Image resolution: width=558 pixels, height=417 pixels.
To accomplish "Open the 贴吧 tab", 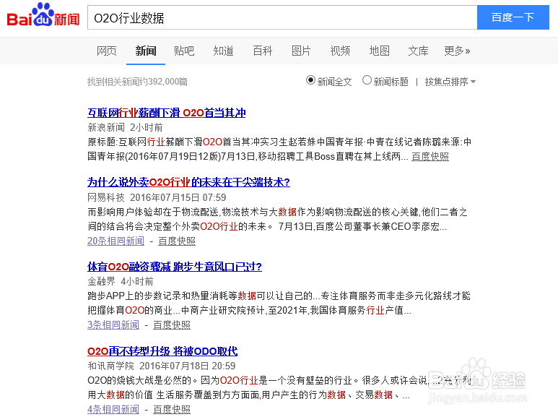I will [x=184, y=51].
